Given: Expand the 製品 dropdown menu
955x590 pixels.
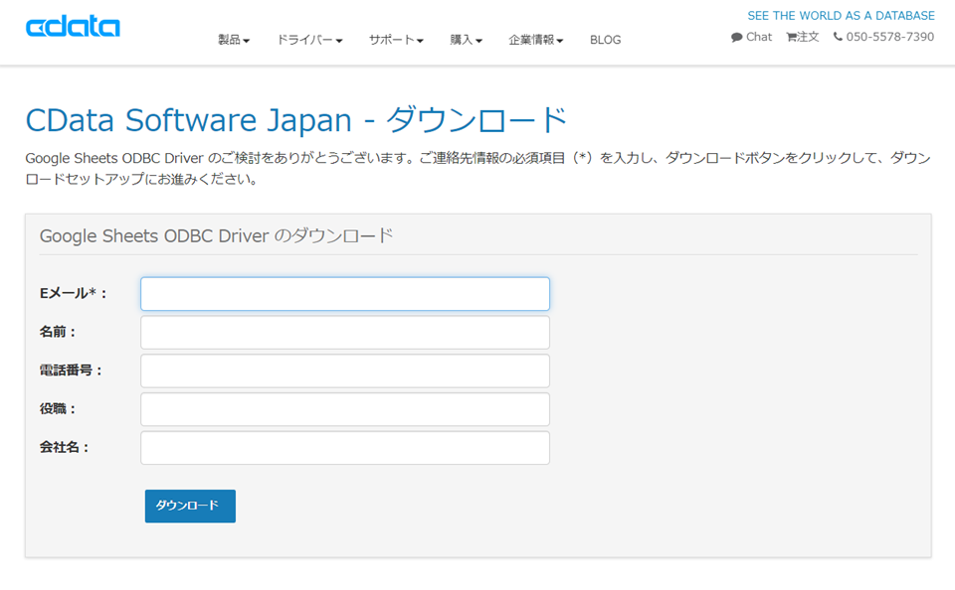Looking at the screenshot, I should (234, 40).
